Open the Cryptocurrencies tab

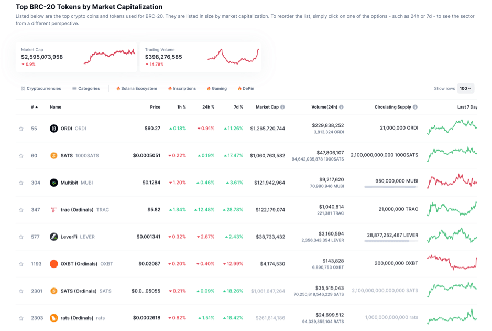pyautogui.click(x=41, y=89)
